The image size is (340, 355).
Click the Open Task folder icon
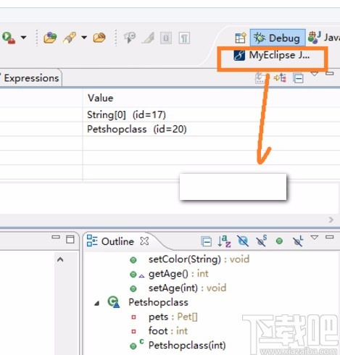99,38
